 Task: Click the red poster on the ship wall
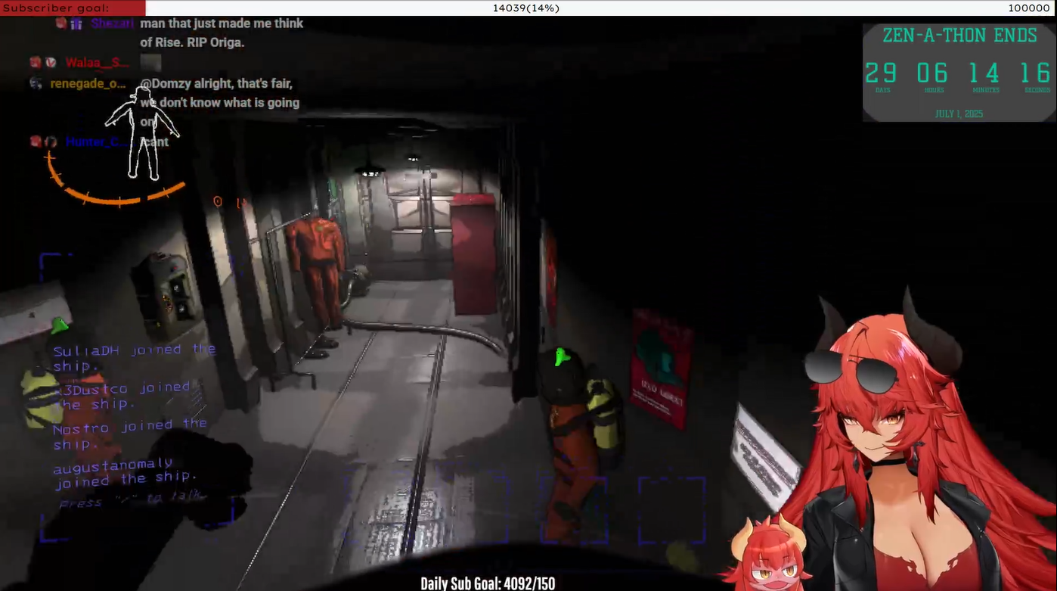(x=662, y=368)
